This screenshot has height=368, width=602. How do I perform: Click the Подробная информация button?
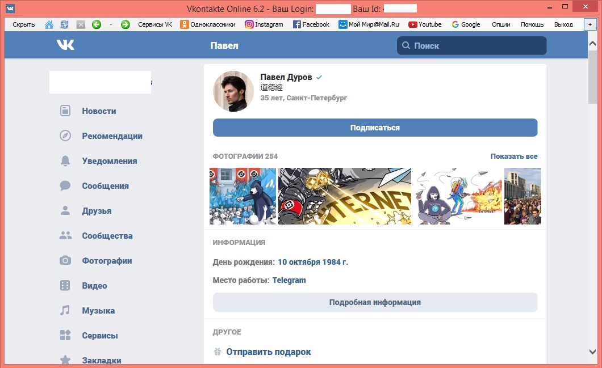pyautogui.click(x=375, y=302)
